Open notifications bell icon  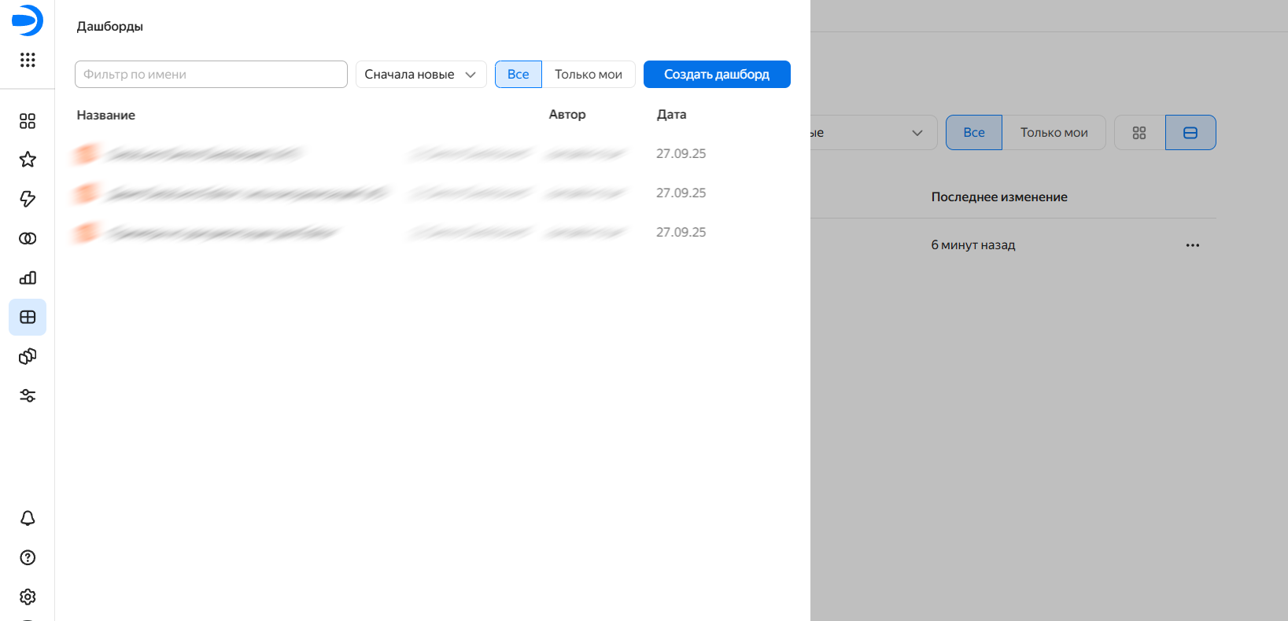pyautogui.click(x=28, y=518)
